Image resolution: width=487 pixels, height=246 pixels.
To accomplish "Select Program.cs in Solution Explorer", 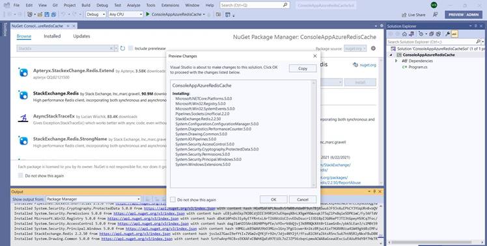I will point(418,67).
